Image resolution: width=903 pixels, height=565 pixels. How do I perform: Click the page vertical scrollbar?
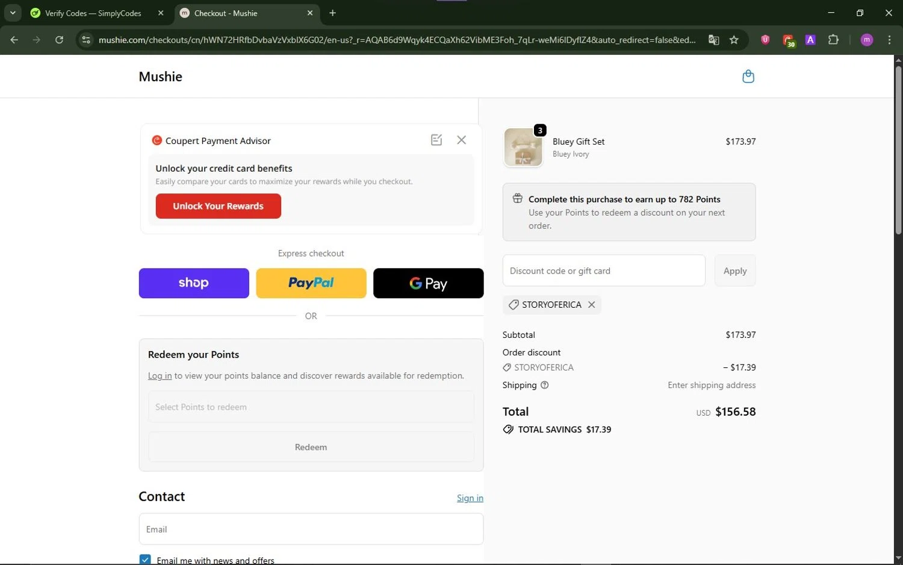click(x=898, y=151)
